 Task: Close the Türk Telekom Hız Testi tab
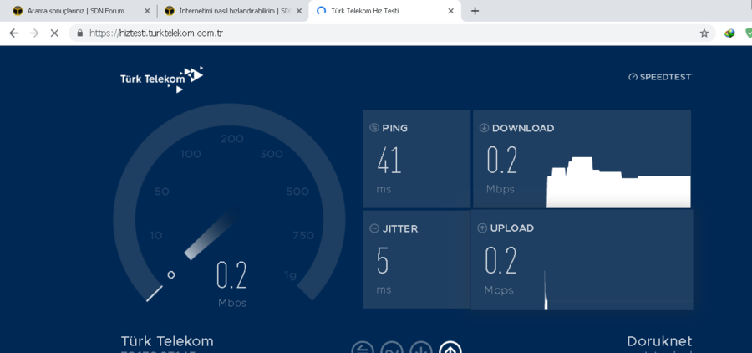[450, 11]
